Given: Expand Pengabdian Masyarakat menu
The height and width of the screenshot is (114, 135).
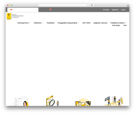Looking at the screenshot, I should (68, 23).
